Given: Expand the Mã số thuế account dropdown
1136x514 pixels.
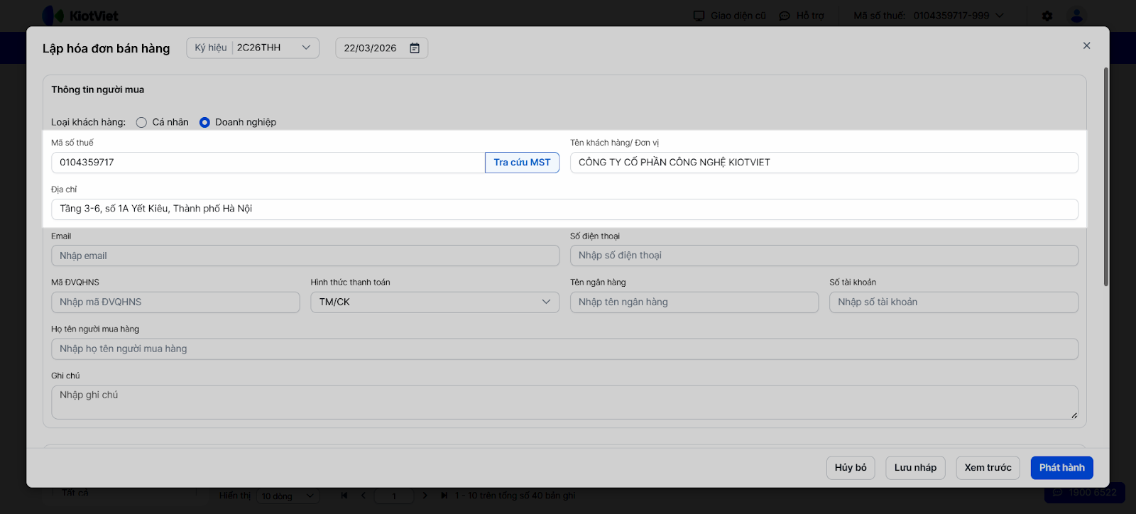Looking at the screenshot, I should pyautogui.click(x=1000, y=16).
